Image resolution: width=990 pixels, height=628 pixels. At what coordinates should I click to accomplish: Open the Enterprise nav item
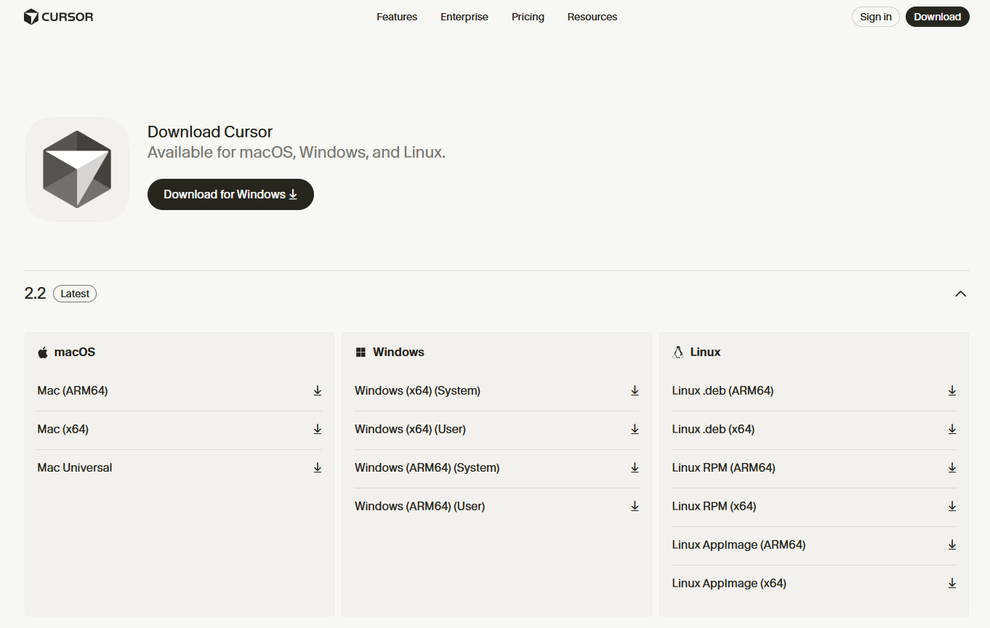(x=464, y=17)
